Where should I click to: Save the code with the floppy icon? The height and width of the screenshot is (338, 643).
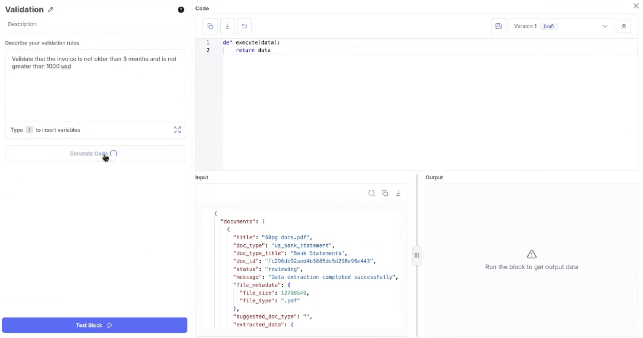pyautogui.click(x=498, y=26)
